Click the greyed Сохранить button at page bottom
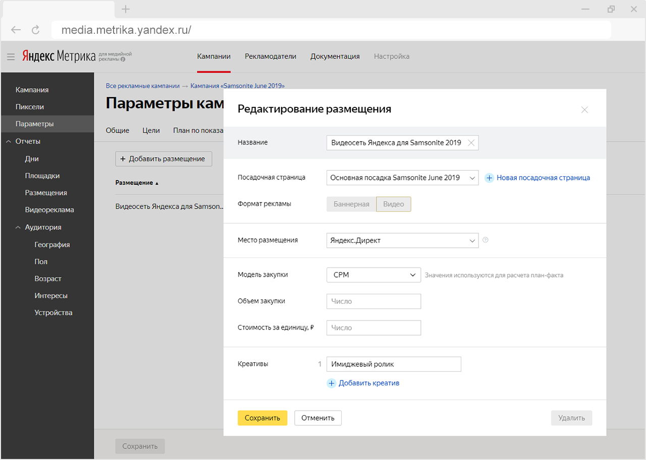This screenshot has width=646, height=460. point(140,446)
